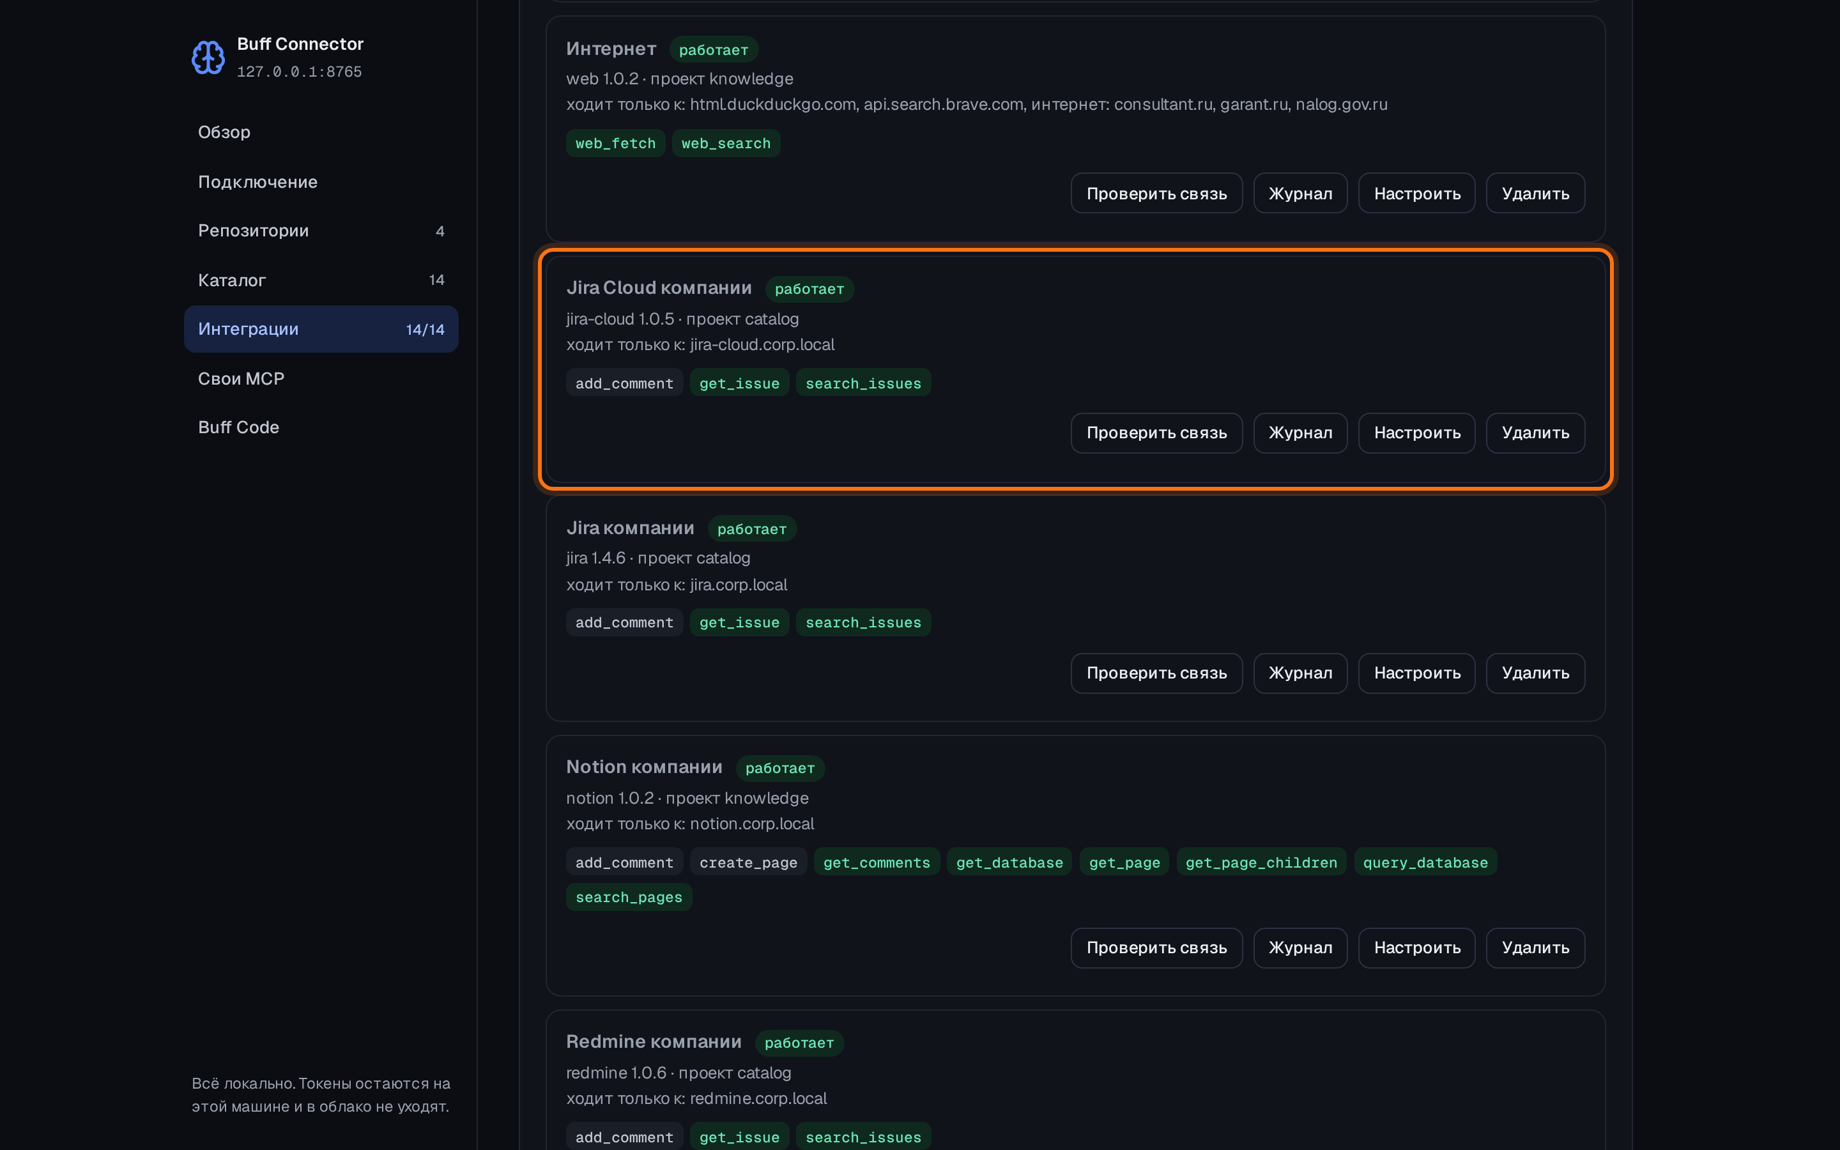Click the 127.0.0.1:8765 address text
This screenshot has width=1840, height=1150.
299,72
